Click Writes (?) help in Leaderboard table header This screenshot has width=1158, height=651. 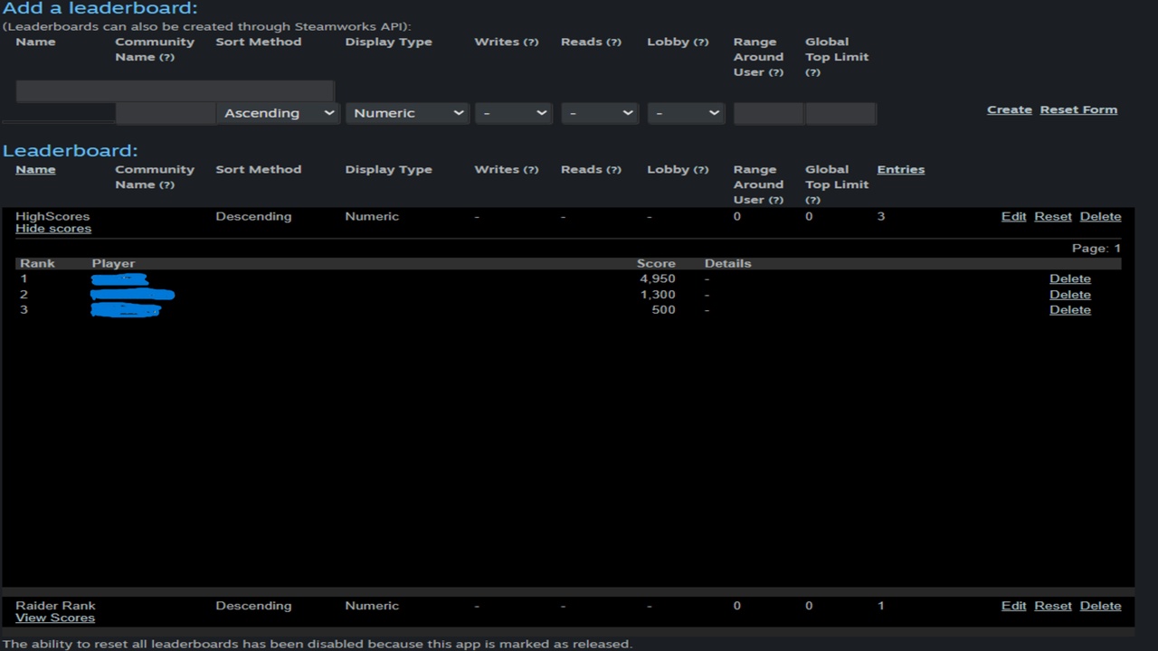(531, 170)
